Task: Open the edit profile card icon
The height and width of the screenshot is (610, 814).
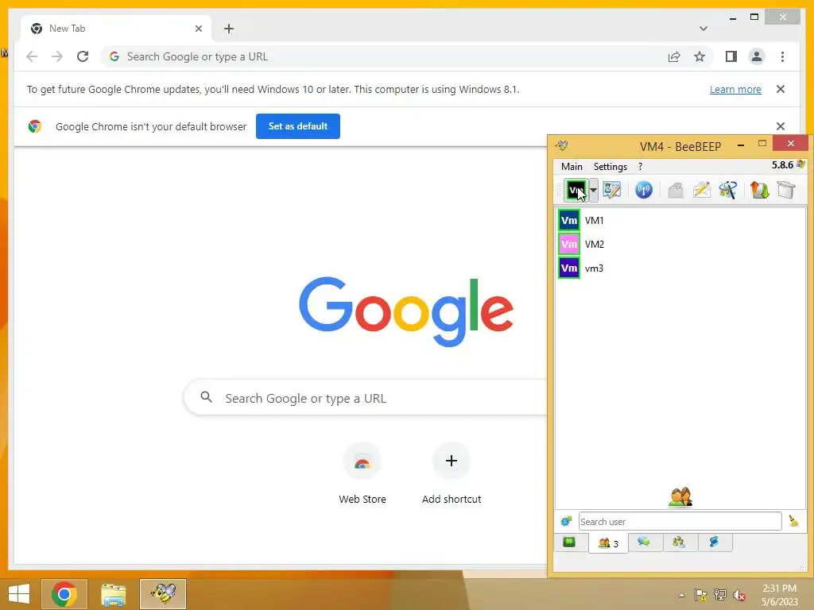Action: point(612,190)
